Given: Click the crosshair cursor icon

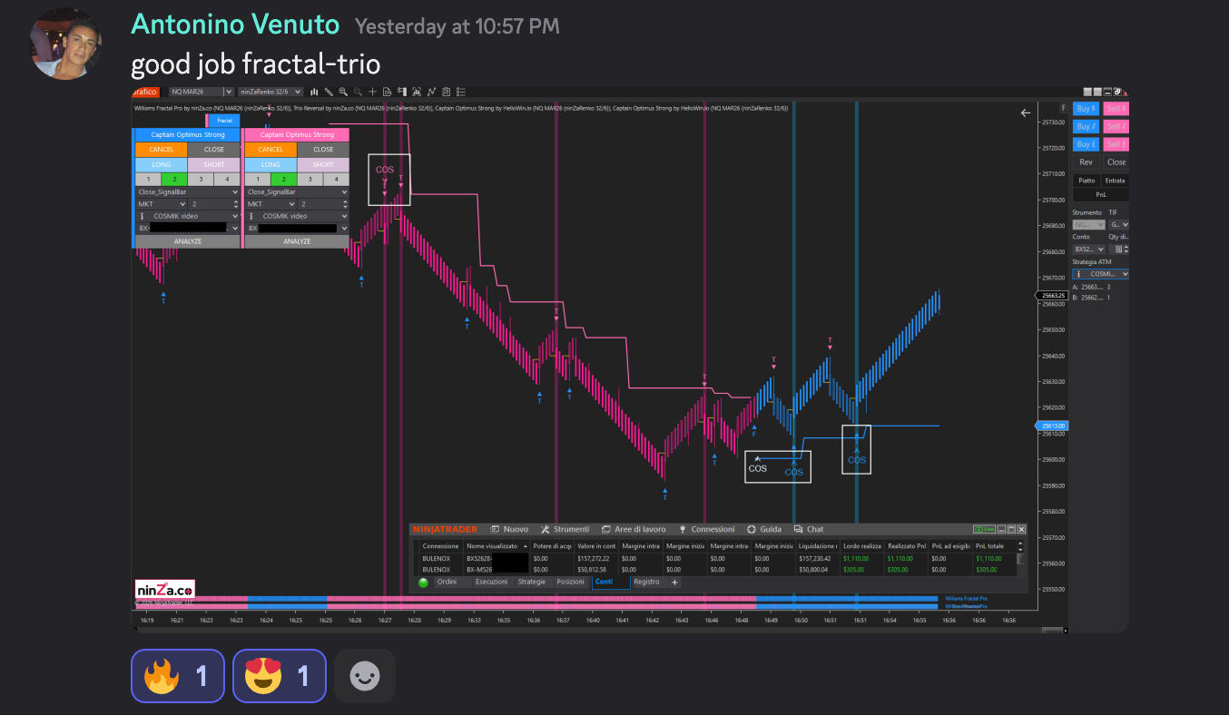Looking at the screenshot, I should click(x=372, y=92).
